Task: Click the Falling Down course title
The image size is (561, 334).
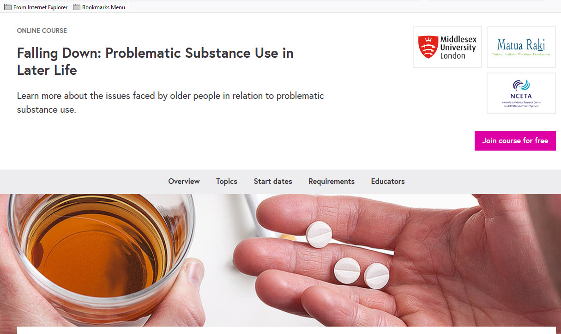Action: [155, 61]
